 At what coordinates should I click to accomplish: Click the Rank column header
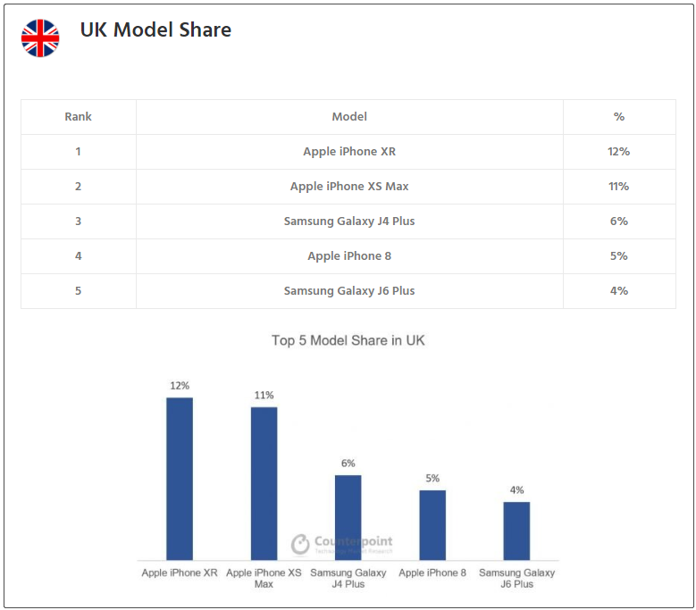78,117
